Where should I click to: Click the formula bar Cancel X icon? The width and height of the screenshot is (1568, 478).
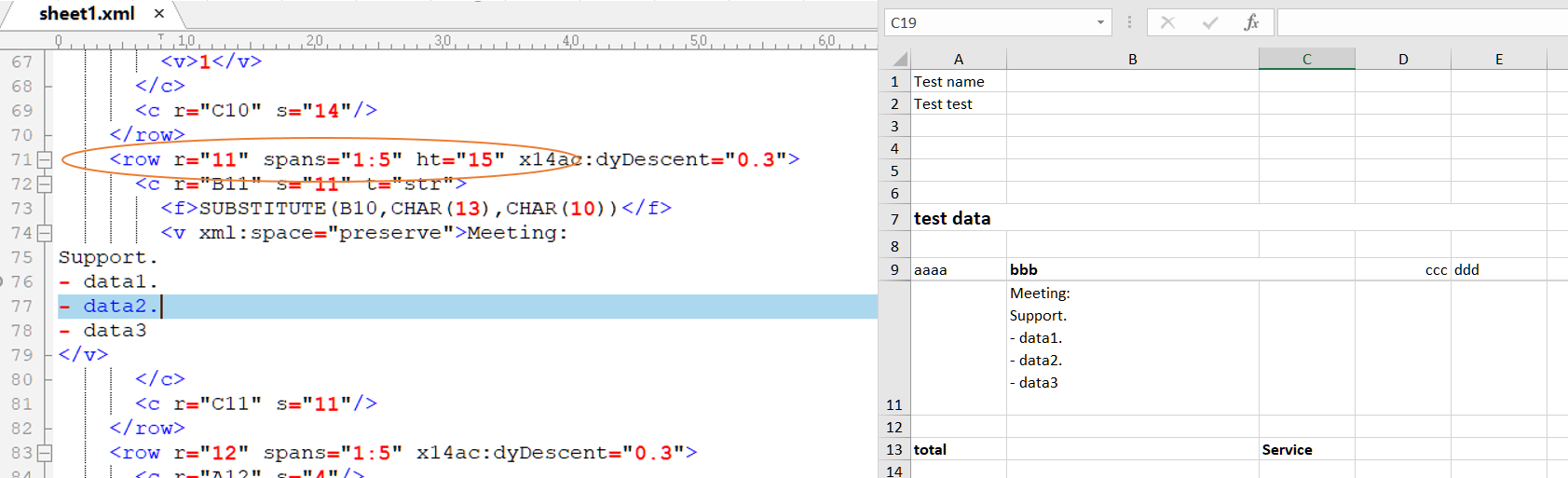coord(1167,22)
